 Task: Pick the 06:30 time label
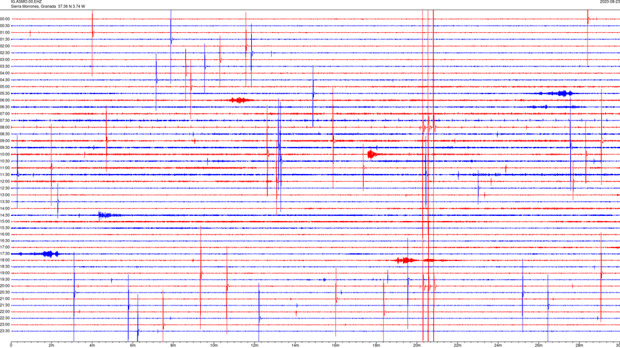(x=5, y=107)
